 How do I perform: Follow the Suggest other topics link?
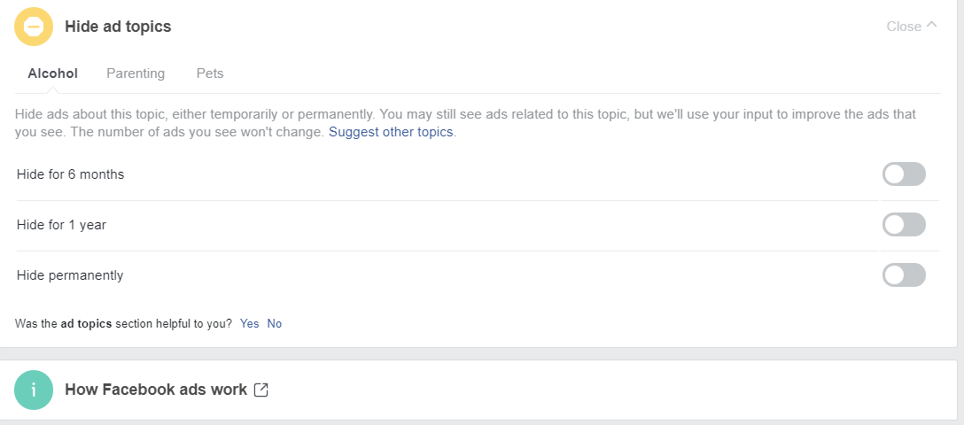391,132
